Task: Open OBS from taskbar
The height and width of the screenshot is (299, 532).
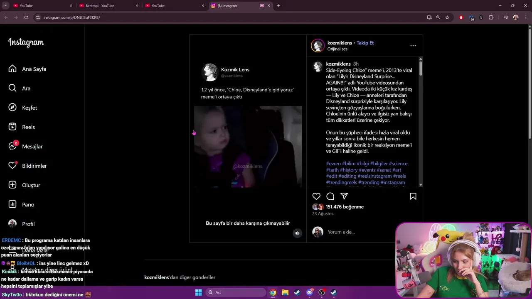Action: [x=322, y=292]
